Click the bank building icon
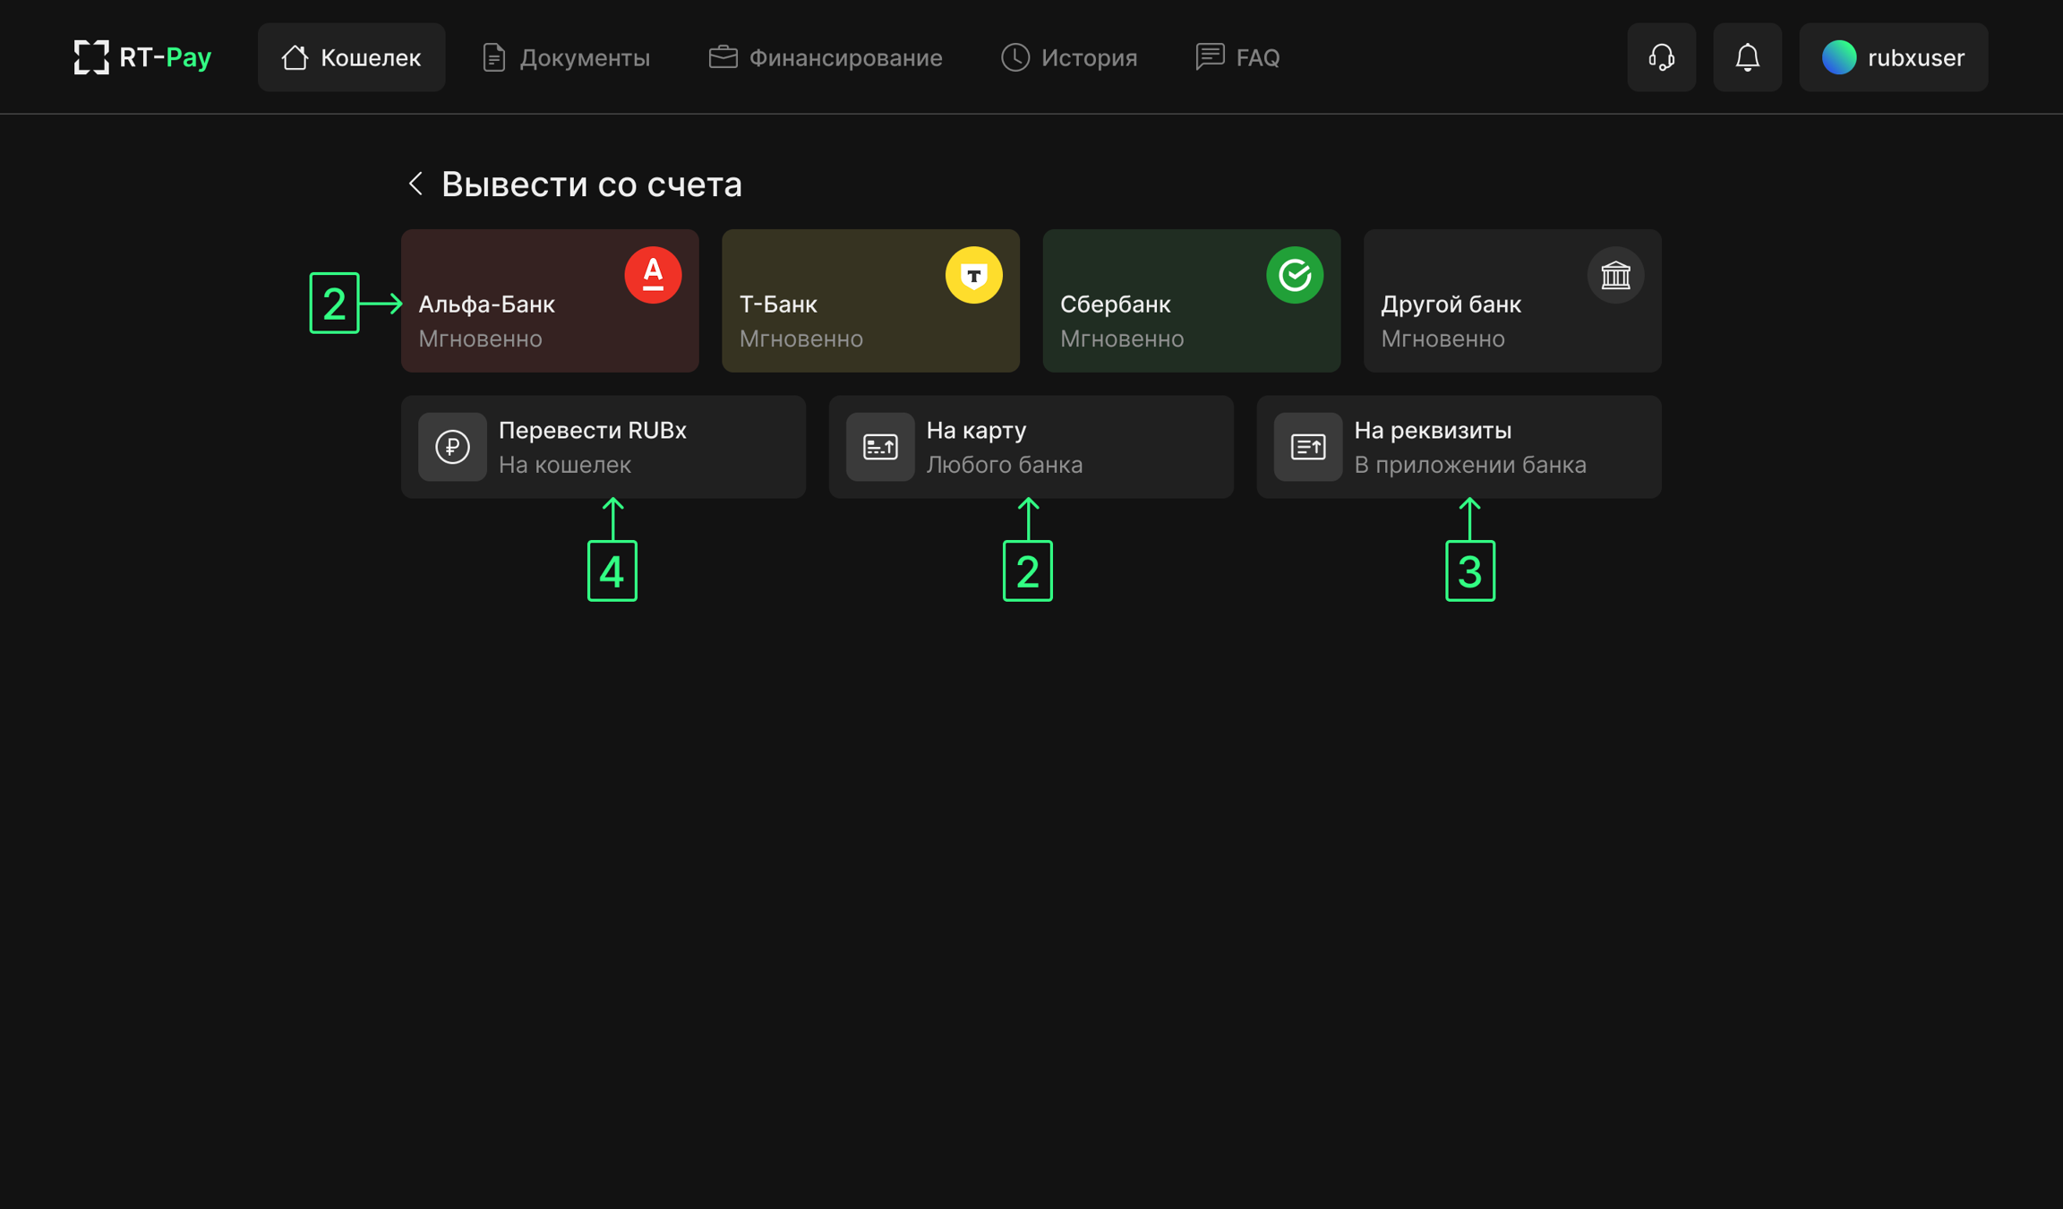2063x1209 pixels. tap(1615, 275)
